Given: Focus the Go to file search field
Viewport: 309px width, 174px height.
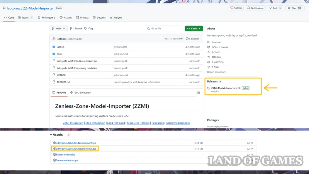Looking at the screenshot, I should click(163, 29).
